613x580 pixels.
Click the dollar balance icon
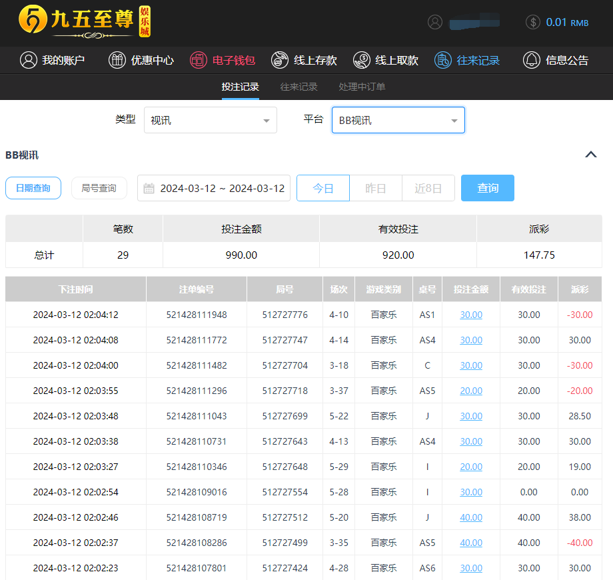533,22
